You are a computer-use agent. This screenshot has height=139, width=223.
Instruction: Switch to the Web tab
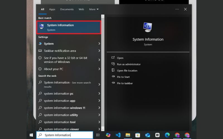tap(81, 9)
